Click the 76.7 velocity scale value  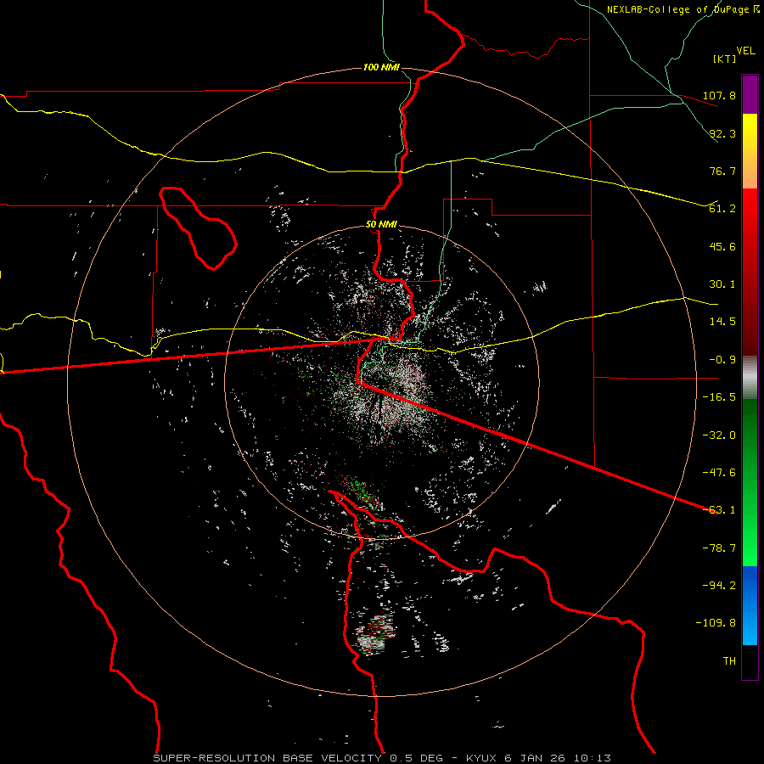coord(722,171)
